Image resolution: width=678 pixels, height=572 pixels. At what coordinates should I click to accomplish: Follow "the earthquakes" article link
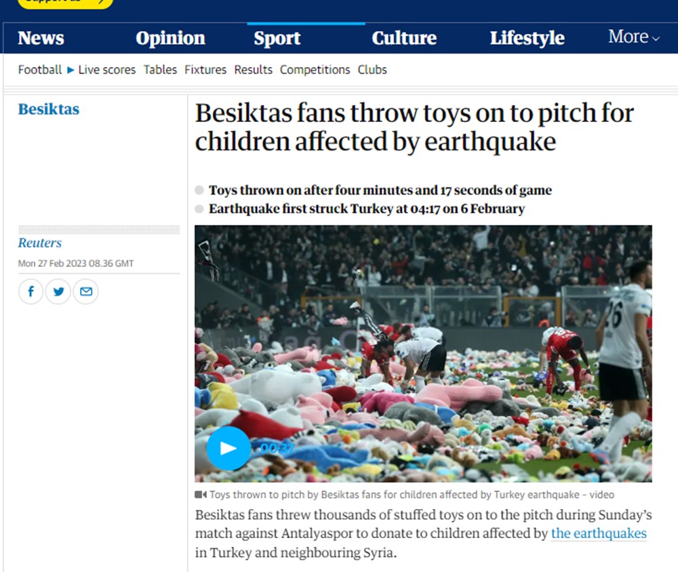[x=599, y=533]
